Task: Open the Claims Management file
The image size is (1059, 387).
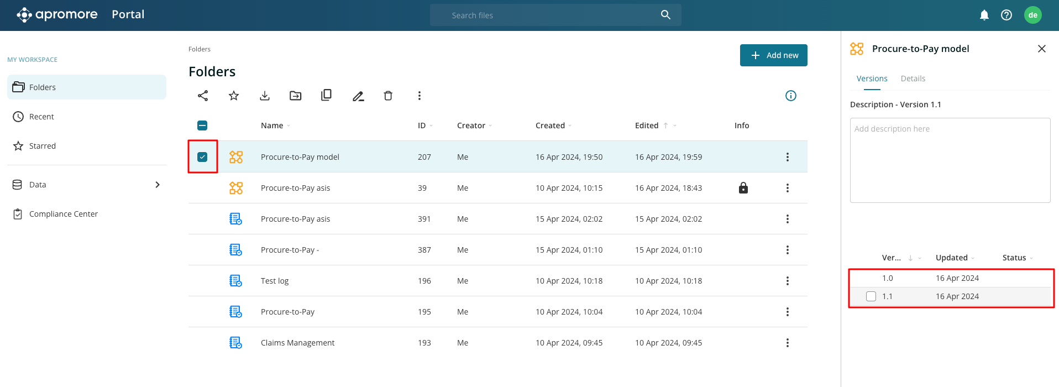Action: click(297, 343)
